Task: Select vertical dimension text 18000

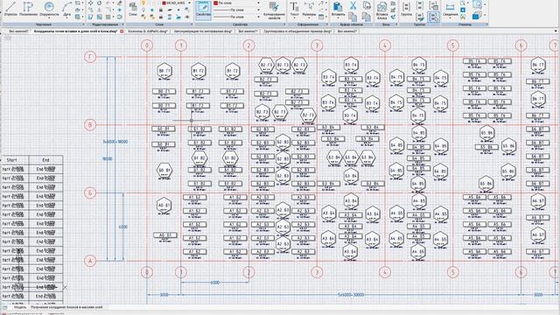Action: pos(108,159)
